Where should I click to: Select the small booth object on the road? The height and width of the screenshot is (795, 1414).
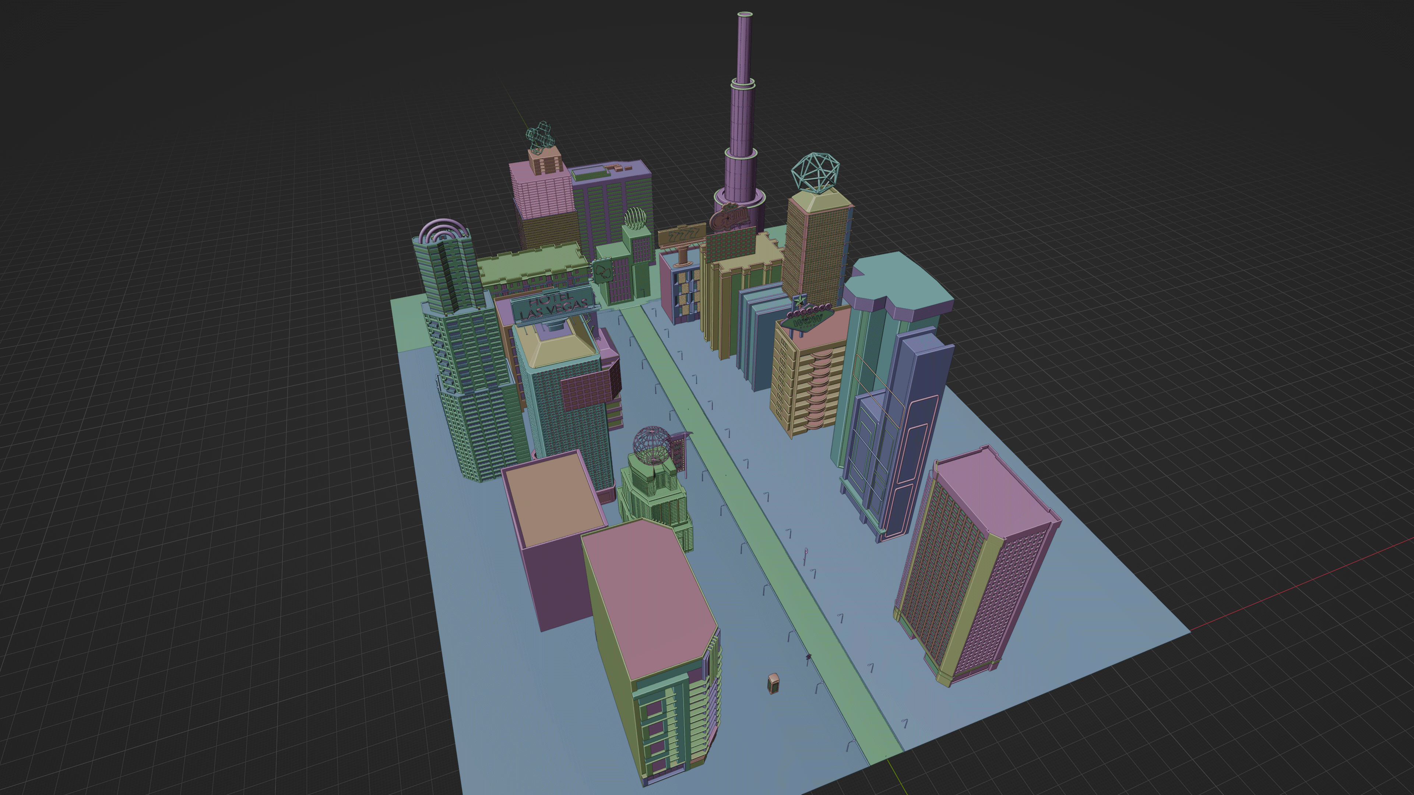[773, 683]
